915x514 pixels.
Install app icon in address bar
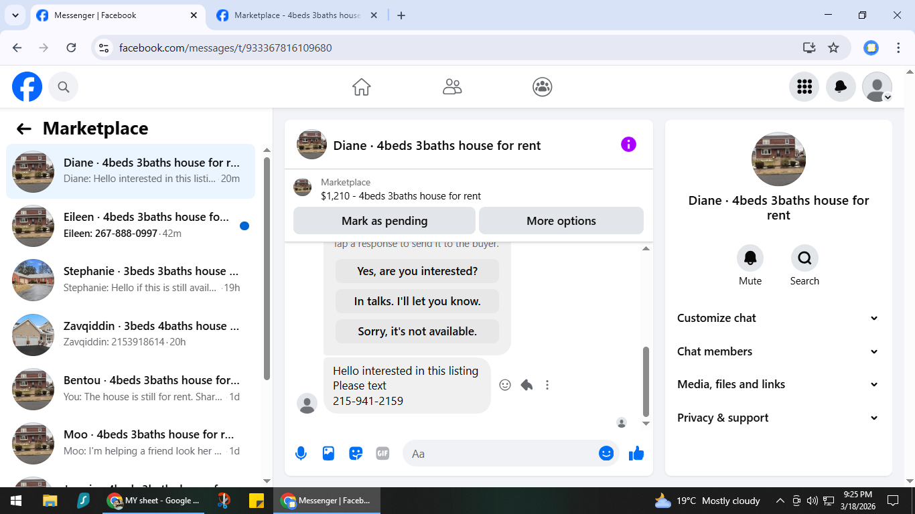pos(809,48)
